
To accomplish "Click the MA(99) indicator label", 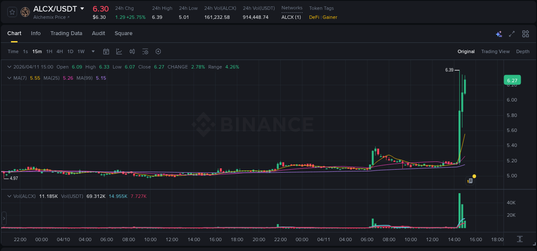I will click(x=85, y=78).
